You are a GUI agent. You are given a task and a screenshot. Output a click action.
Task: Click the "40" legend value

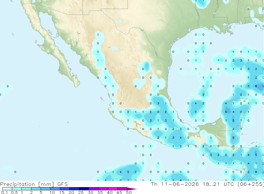pos(110,192)
